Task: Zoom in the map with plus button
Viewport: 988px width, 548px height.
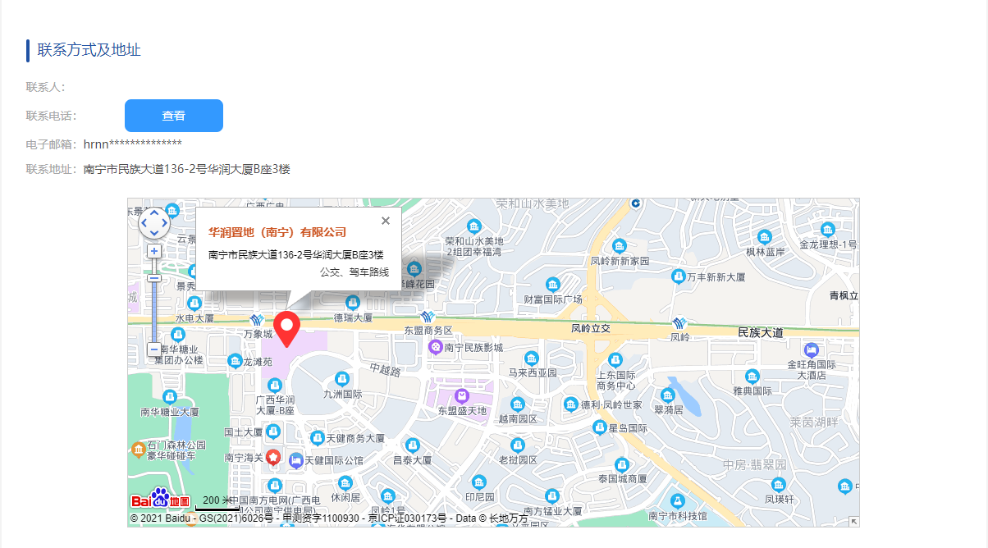Action: tap(153, 251)
